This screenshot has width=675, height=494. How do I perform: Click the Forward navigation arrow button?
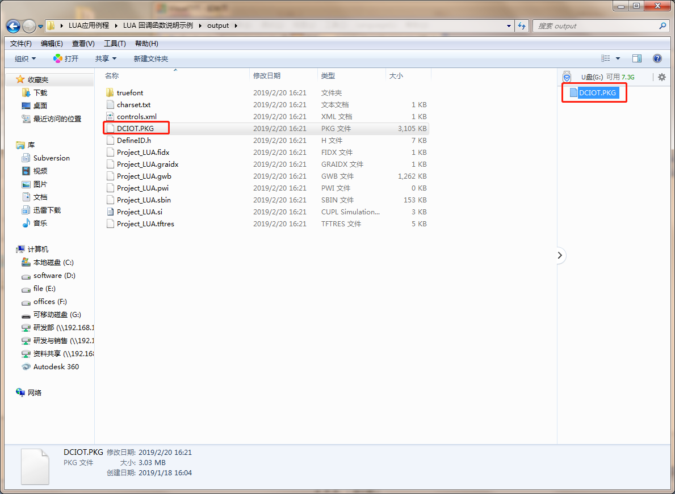click(29, 26)
